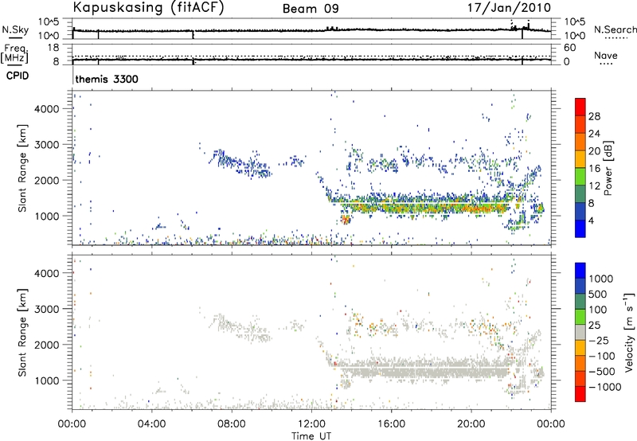The width and height of the screenshot is (637, 441).
Task: Click the 16:00 time axis tick label
Action: pos(391,424)
